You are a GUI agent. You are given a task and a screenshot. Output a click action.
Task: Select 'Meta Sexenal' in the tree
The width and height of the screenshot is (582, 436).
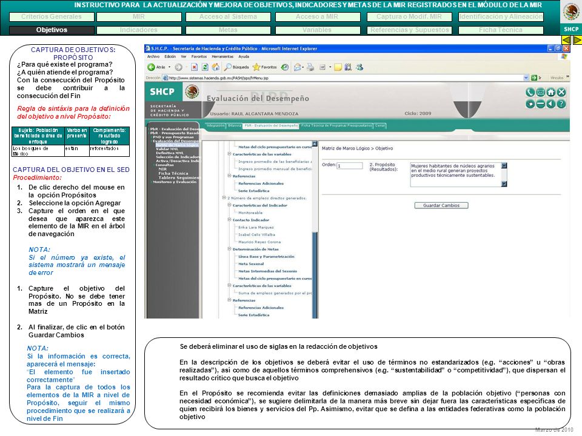pyautogui.click(x=251, y=264)
